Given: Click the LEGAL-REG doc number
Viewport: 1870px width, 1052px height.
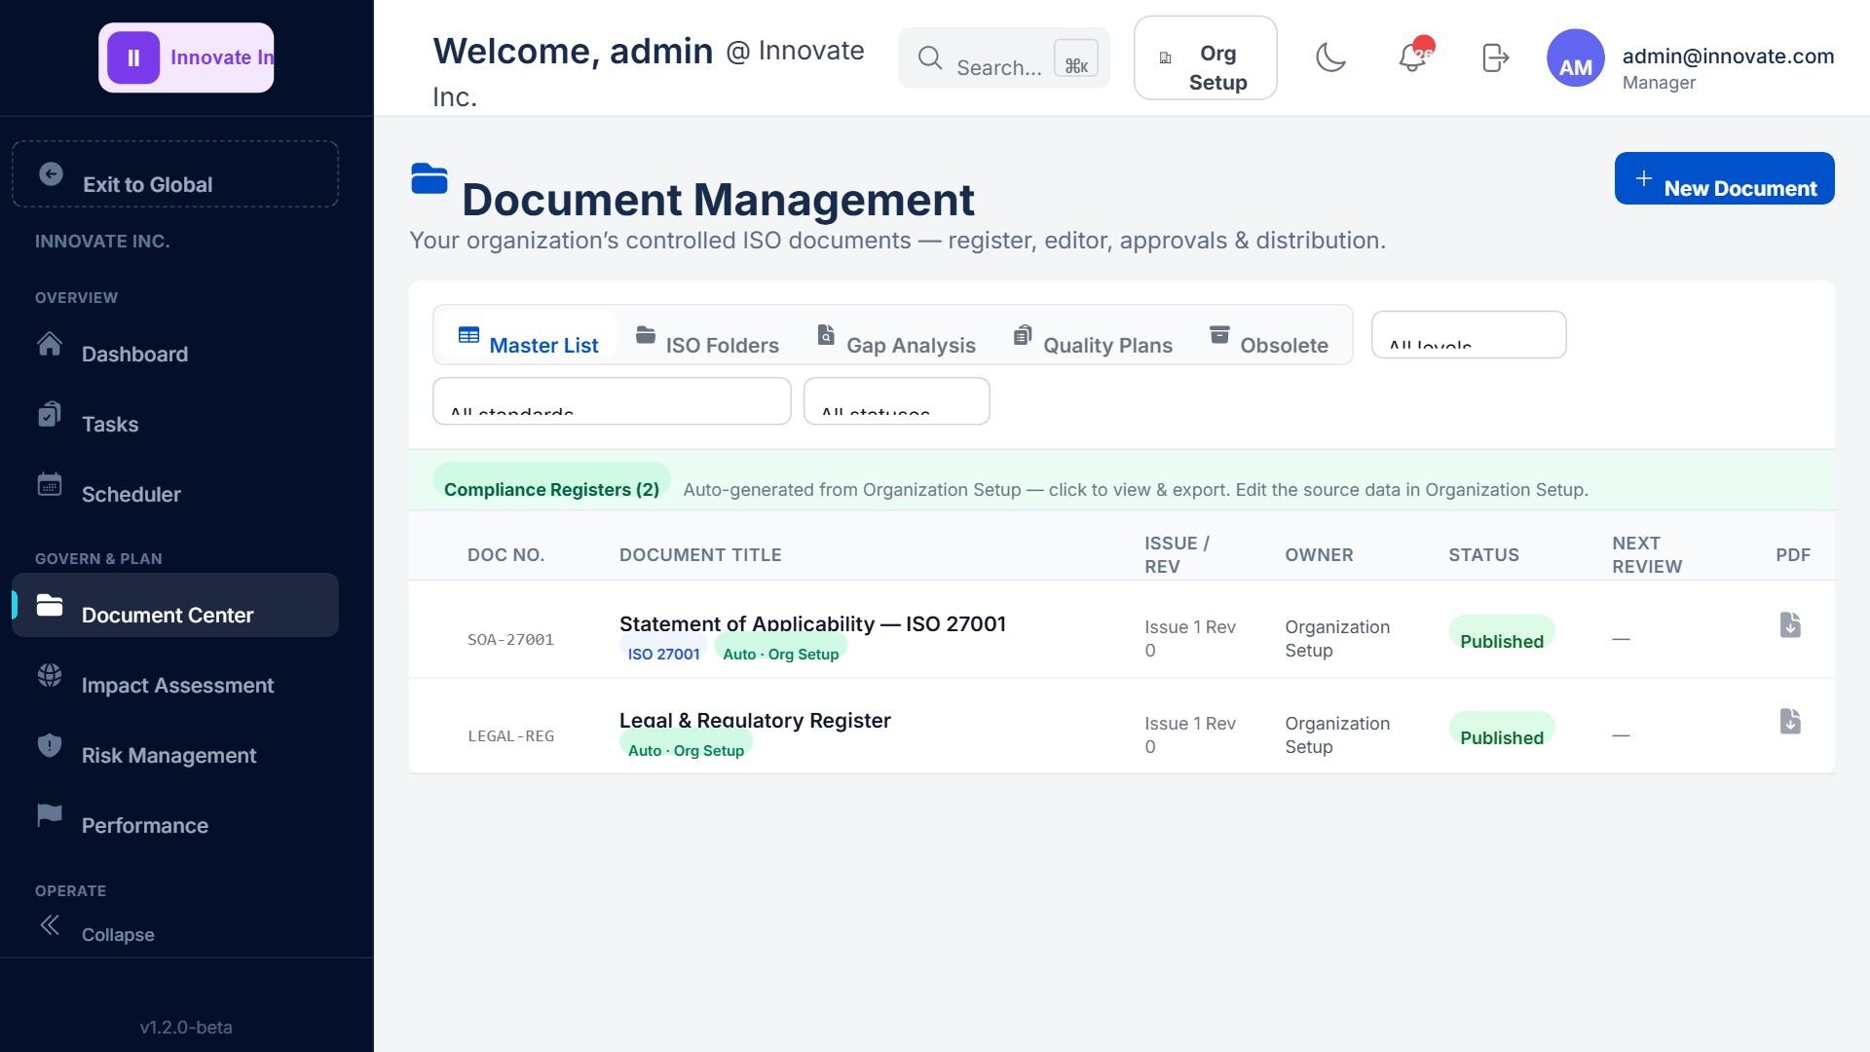Looking at the screenshot, I should coord(510,736).
